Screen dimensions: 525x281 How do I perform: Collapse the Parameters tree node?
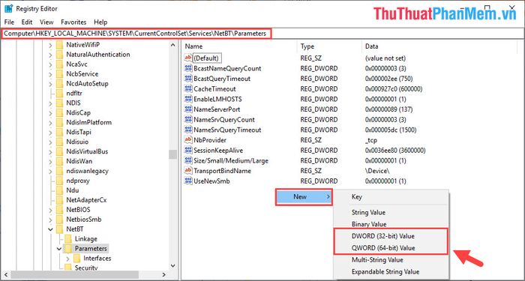(x=59, y=249)
